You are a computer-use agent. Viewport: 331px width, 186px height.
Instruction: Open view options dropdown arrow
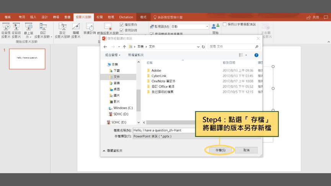[x=246, y=55]
